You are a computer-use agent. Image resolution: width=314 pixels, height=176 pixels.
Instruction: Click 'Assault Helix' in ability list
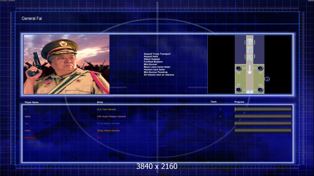point(151,56)
